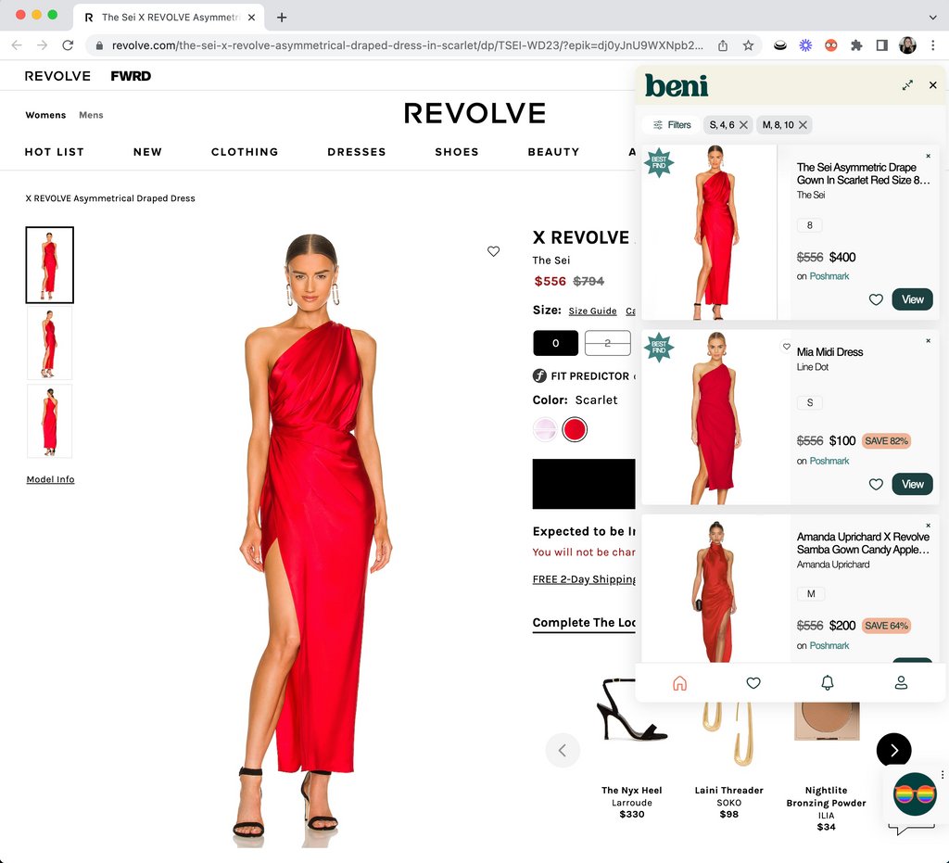Select the struck-through size 2 option

pos(608,343)
